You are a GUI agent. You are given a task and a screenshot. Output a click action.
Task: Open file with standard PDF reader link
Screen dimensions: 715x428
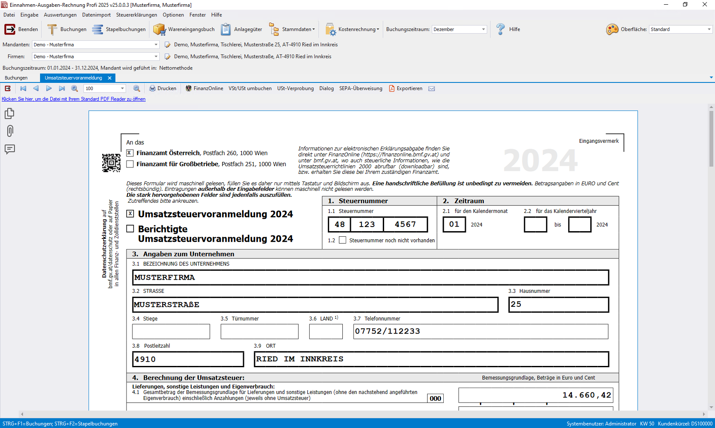[74, 99]
